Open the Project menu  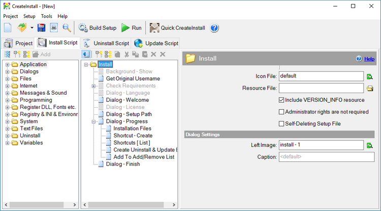(x=11, y=16)
